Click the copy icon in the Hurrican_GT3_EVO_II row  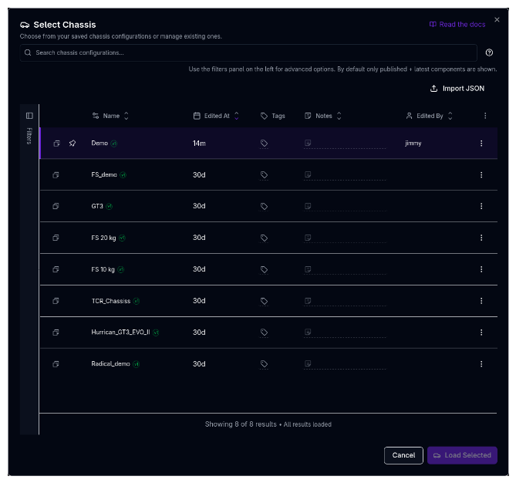(x=56, y=333)
